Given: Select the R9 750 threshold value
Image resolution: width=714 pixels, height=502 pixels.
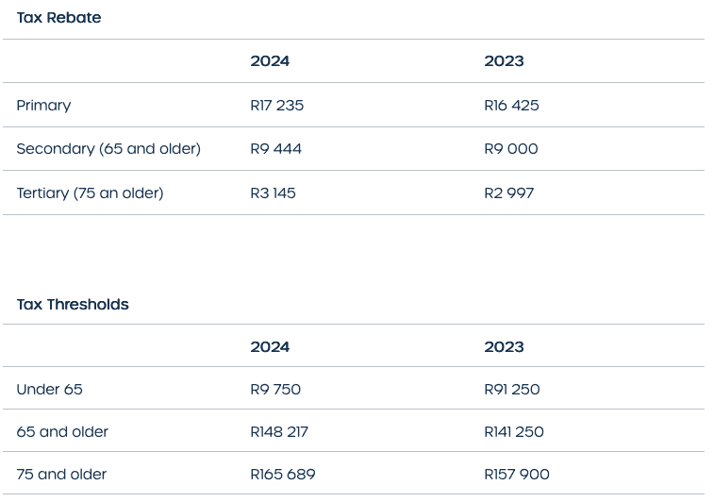Looking at the screenshot, I should pyautogui.click(x=275, y=390).
